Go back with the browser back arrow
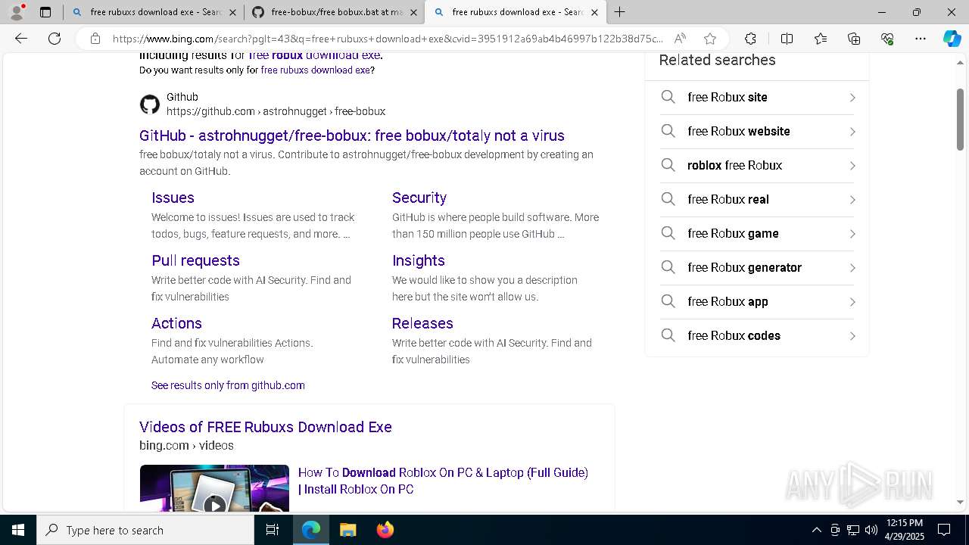This screenshot has width=969, height=545. click(x=21, y=39)
